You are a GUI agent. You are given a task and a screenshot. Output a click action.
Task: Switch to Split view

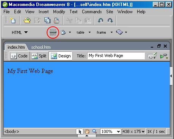pyautogui.click(x=39, y=56)
